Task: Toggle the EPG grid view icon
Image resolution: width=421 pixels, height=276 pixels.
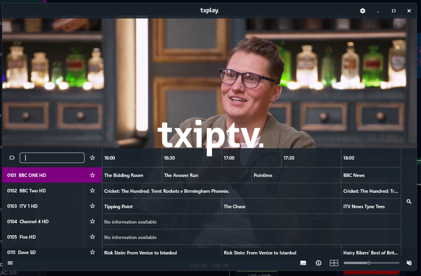Action: 334,263
